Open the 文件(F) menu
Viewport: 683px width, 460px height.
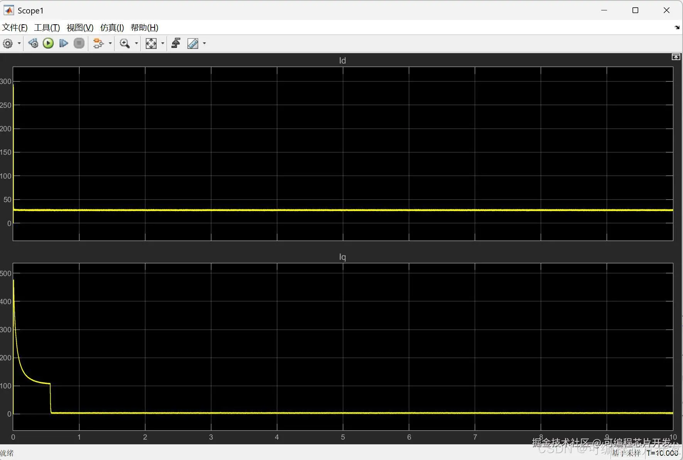pos(15,28)
